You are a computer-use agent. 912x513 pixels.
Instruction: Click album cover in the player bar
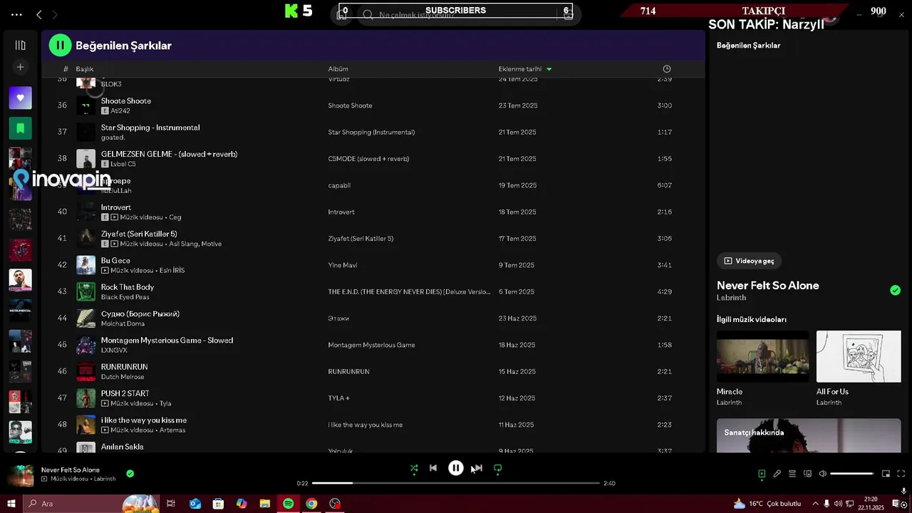point(21,475)
